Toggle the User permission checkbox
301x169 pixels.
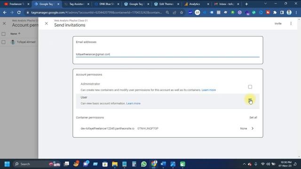(x=250, y=100)
